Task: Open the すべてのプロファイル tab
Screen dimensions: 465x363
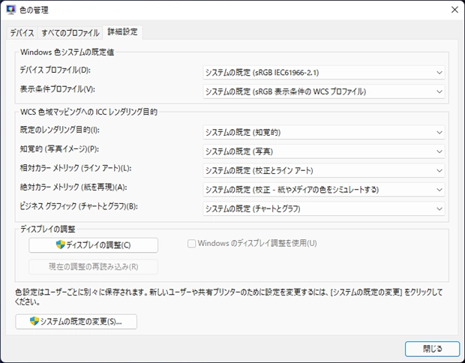Action: point(70,32)
